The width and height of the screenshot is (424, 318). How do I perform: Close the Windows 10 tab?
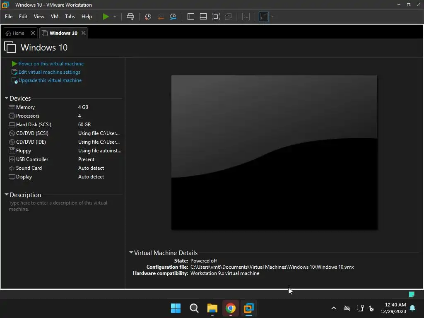pos(84,33)
